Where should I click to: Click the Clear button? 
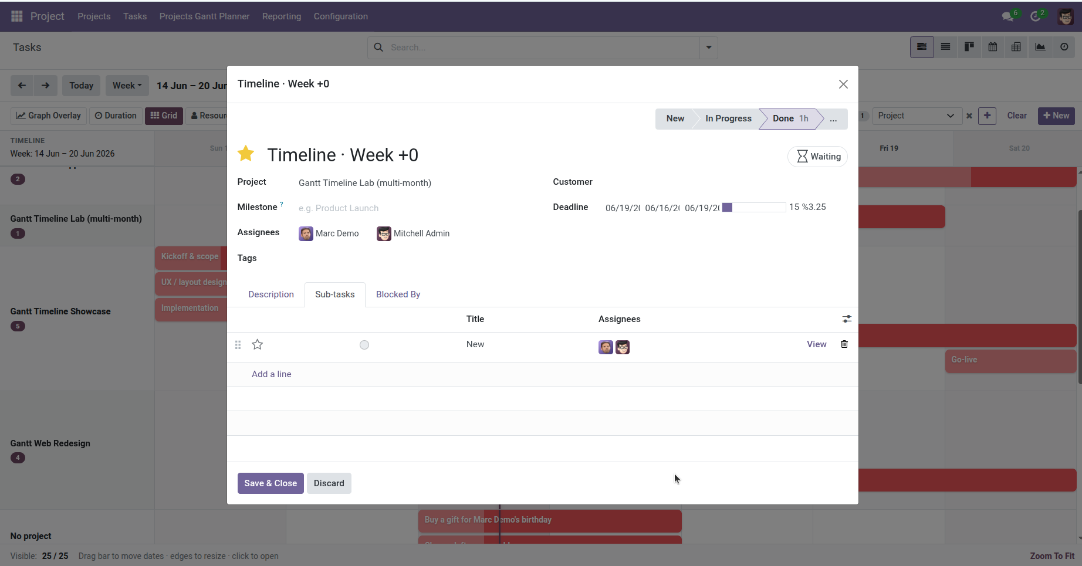[1017, 116]
